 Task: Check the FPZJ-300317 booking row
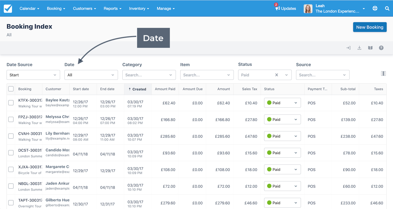[11, 119]
